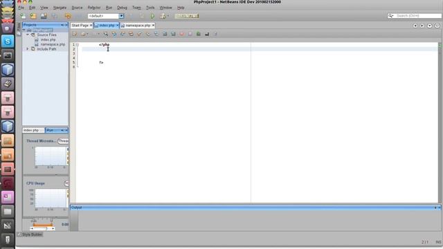Image resolution: width=443 pixels, height=249 pixels.
Task: Collapse the Source Files folder
Action: [x=28, y=35]
